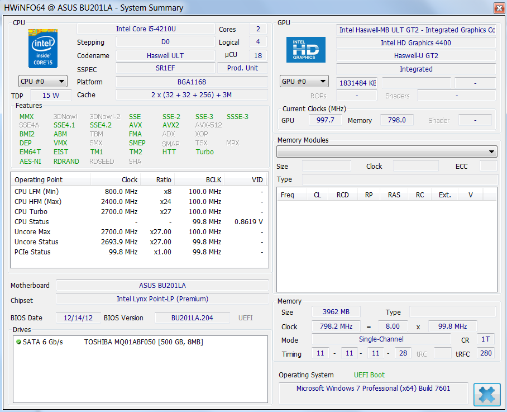Image resolution: width=507 pixels, height=412 pixels.
Task: Click the AVX2 feature label
Action: (171, 125)
